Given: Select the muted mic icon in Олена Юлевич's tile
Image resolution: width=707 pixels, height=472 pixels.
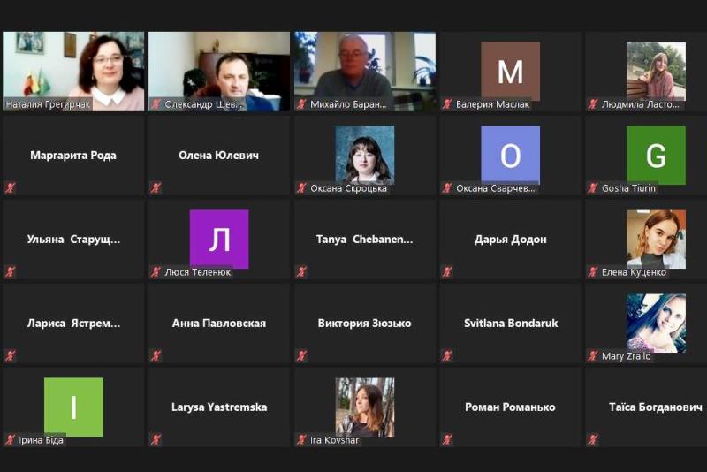Looking at the screenshot, I should (156, 187).
